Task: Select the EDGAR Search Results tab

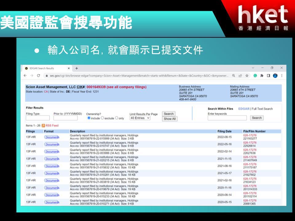Action: pos(47,68)
